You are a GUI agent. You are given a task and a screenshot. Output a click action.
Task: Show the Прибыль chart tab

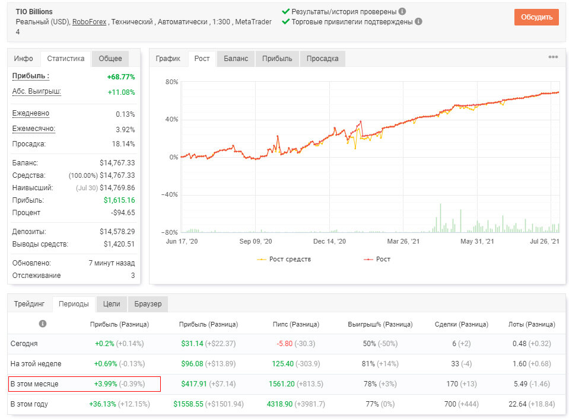click(277, 58)
